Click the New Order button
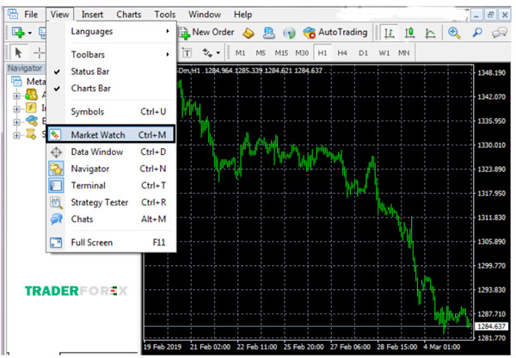The height and width of the screenshot is (358, 516). pos(206,33)
